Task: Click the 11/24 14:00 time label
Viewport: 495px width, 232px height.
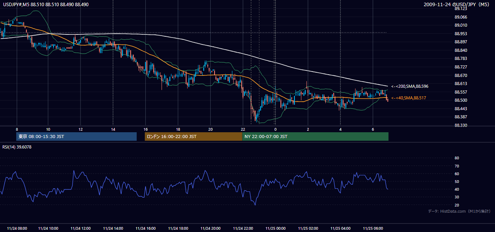Action: (113, 228)
